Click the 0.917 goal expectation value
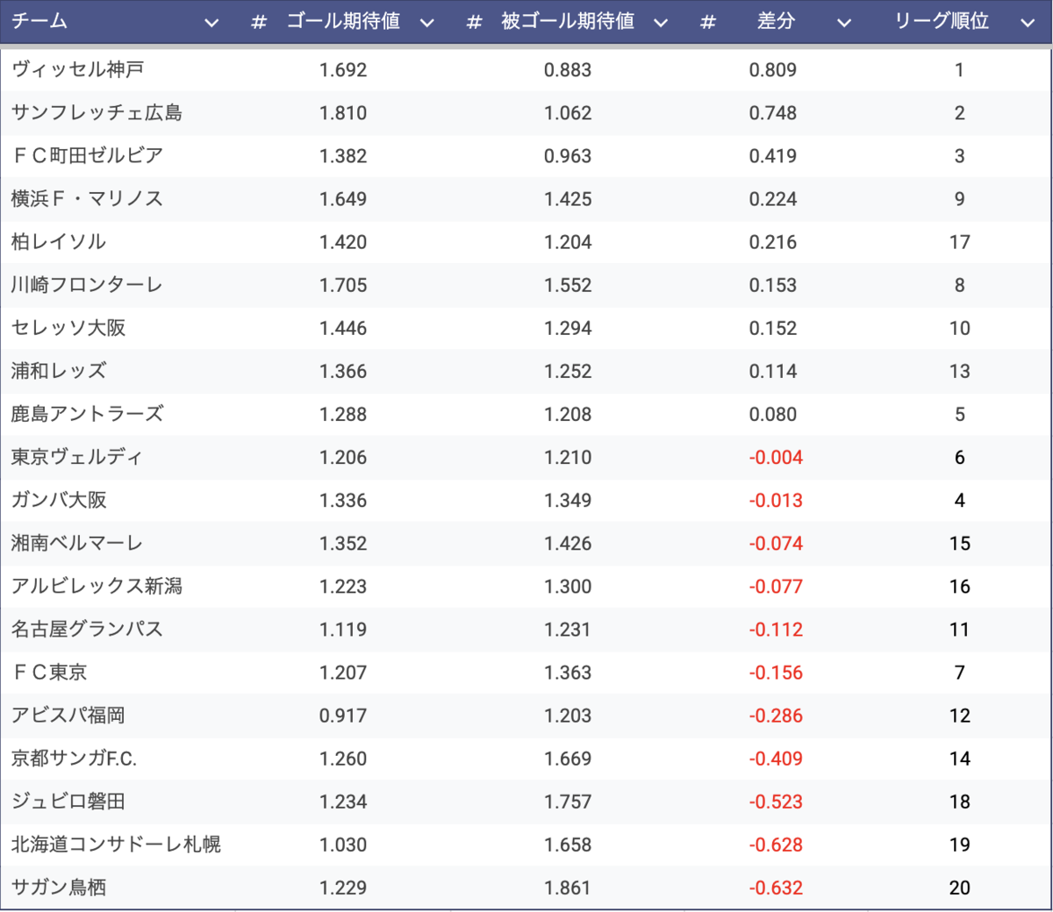 [x=343, y=716]
